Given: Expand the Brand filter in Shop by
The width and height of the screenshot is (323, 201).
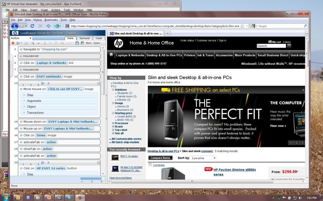Looking at the screenshot, I should pyautogui.click(x=113, y=127).
